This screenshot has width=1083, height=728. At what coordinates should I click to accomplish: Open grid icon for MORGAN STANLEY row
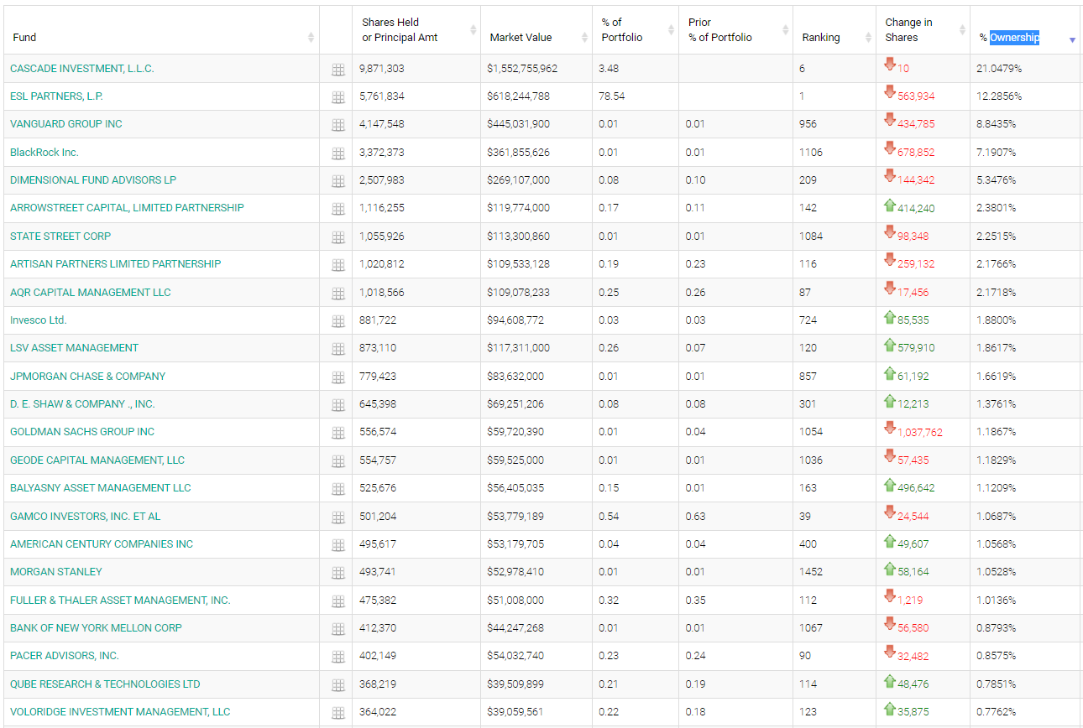click(338, 573)
